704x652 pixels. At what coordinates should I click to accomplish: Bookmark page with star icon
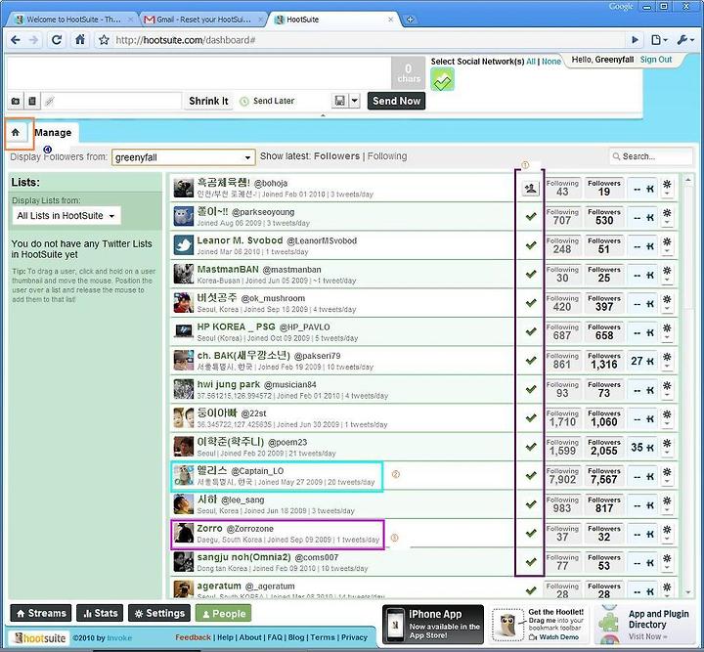pos(104,40)
